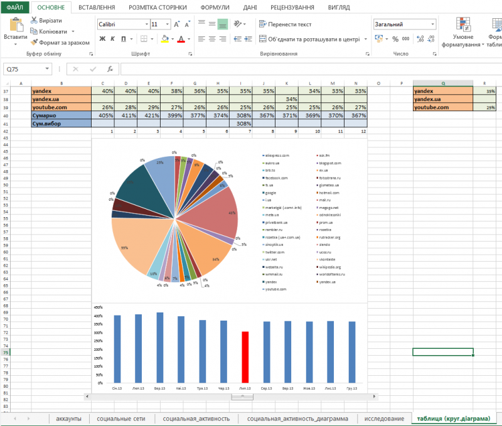The height and width of the screenshot is (426, 502).
Task: Click the Bold (Ж) formatting icon
Action: click(102, 39)
